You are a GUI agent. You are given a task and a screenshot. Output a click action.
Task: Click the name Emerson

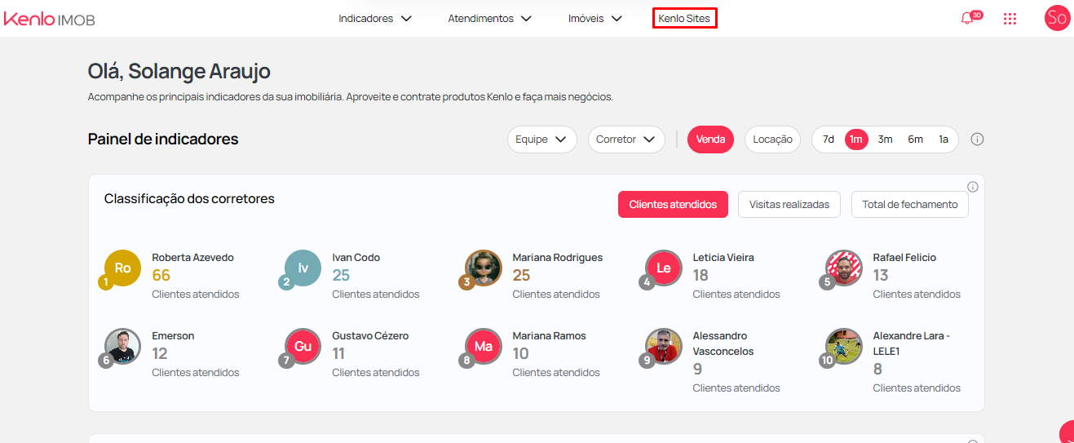(173, 336)
